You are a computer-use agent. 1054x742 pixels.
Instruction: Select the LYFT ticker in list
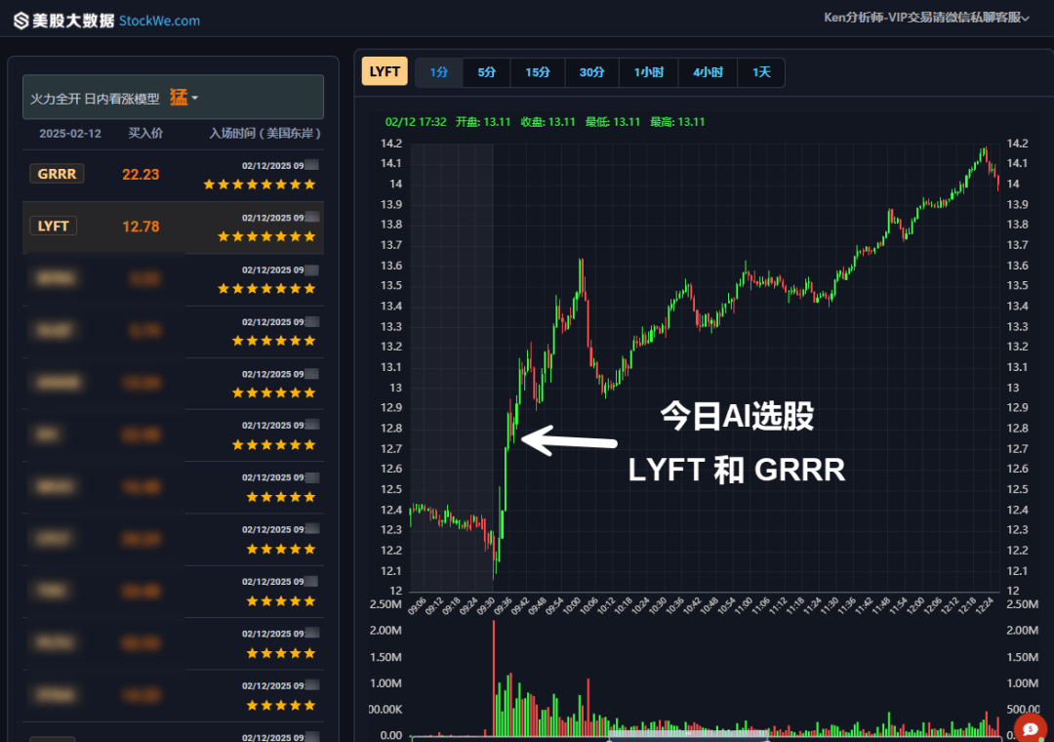tap(53, 227)
